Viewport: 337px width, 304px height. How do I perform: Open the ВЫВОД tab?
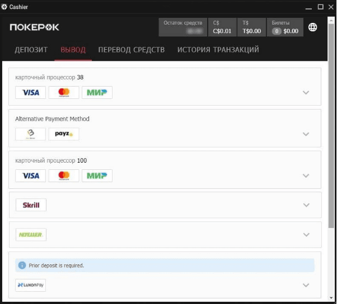click(73, 50)
